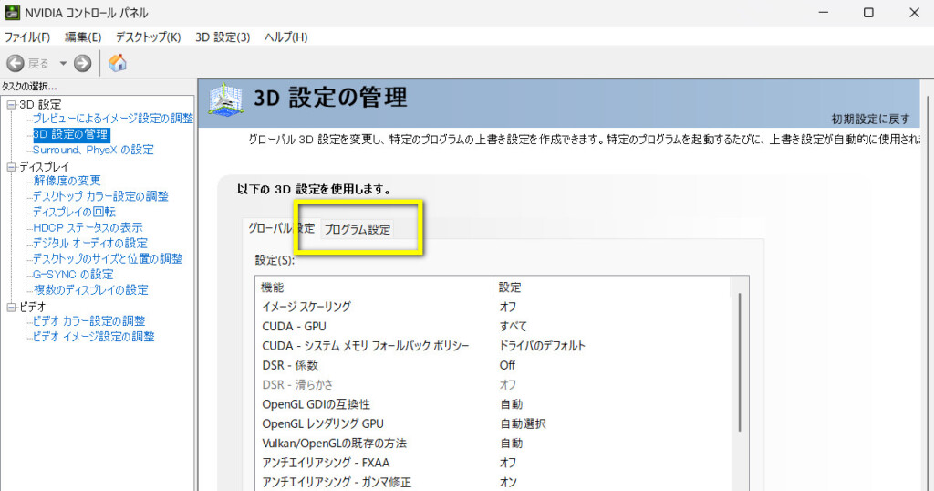
Task: Open Surround, PhysX の設定
Action: pos(93,150)
